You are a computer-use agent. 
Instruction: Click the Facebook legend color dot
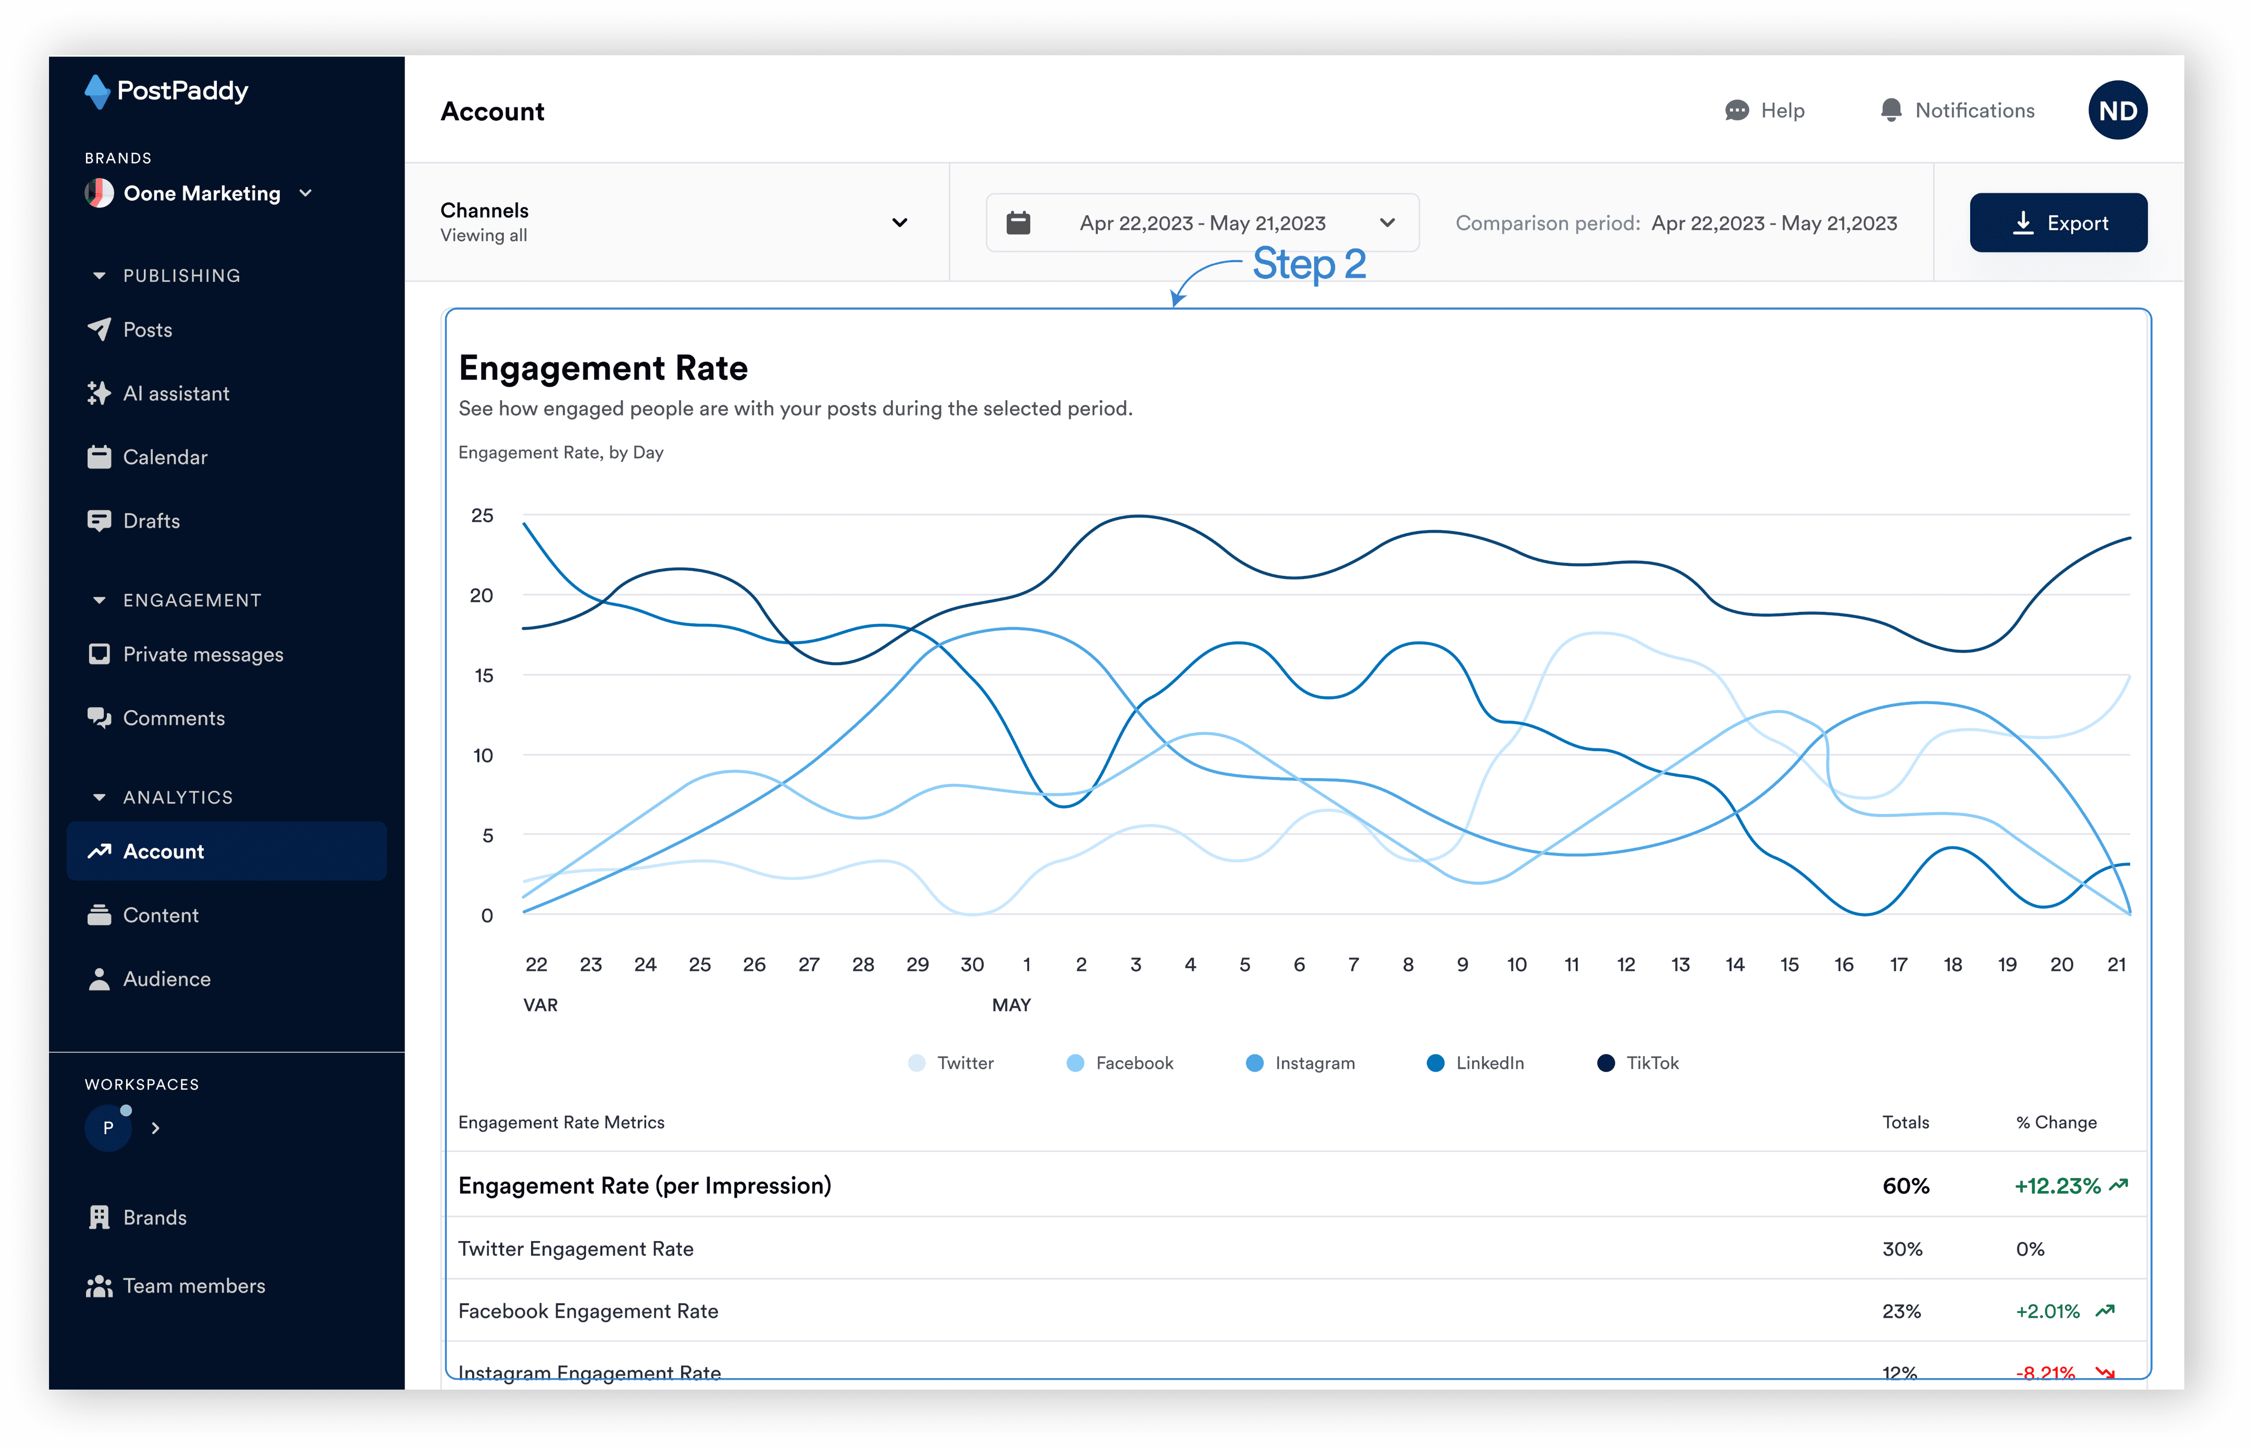1074,1062
